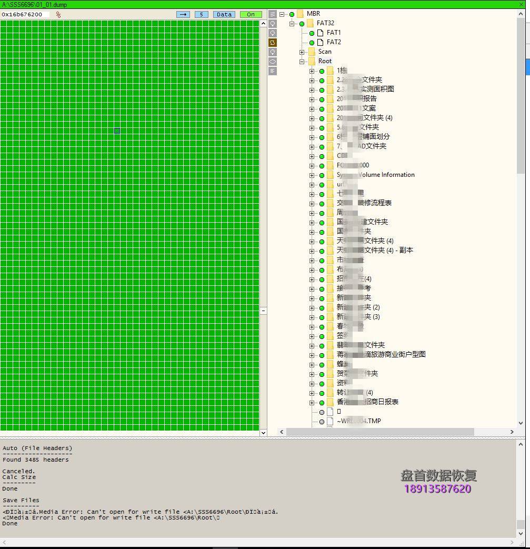The width and height of the screenshot is (530, 549).
Task: Expand the 实测面积图 folder node
Action: pos(312,90)
